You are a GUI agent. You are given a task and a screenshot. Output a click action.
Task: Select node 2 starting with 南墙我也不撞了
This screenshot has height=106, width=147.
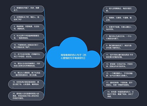pos(27,9)
